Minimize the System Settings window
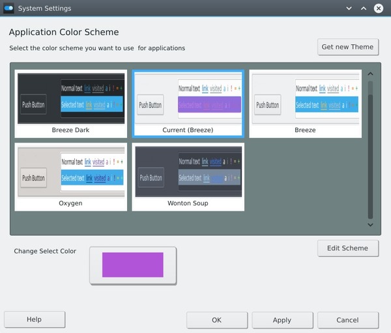The image size is (391, 333). [349, 8]
